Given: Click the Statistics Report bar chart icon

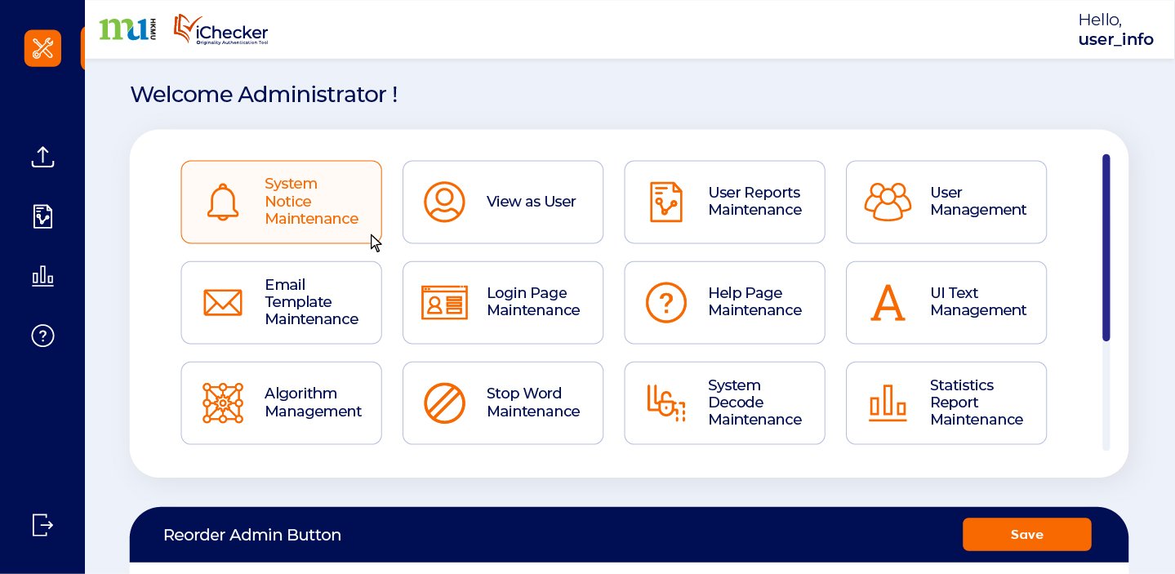Looking at the screenshot, I should (x=888, y=403).
